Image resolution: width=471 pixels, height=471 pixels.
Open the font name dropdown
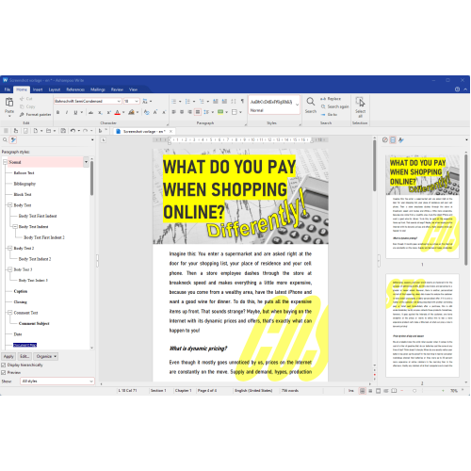point(119,101)
